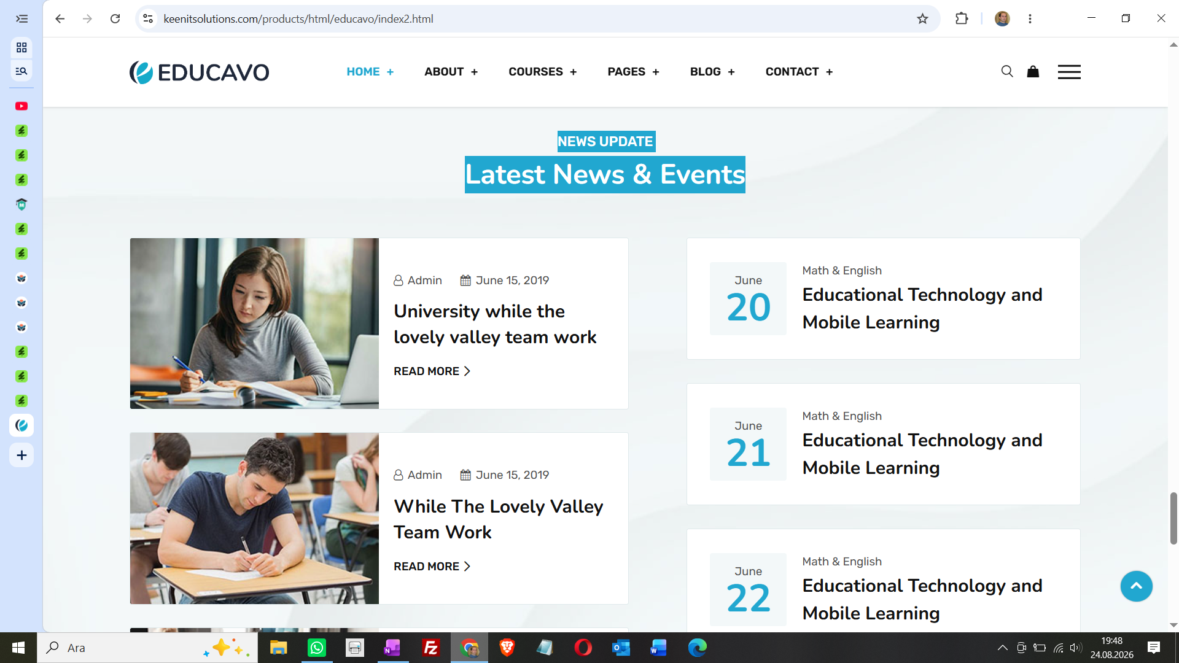The image size is (1179, 663).
Task: Reload the page
Action: point(115,18)
